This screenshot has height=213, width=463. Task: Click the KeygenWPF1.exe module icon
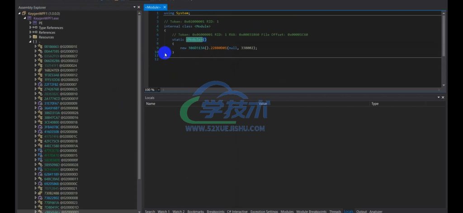[x=29, y=18]
